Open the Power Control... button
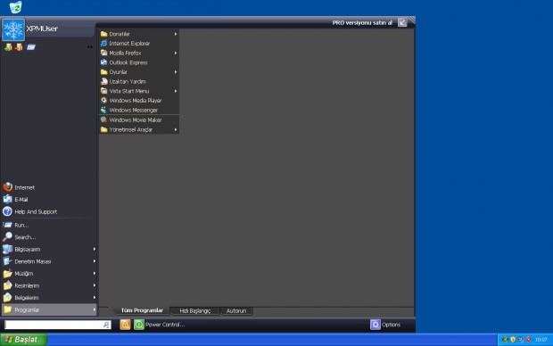Screen dimensions: 553x346 point(160,325)
